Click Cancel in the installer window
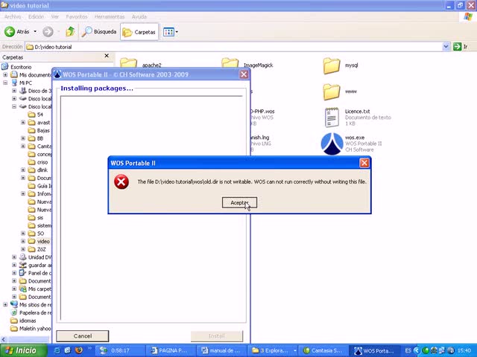This screenshot has height=357, width=477. 83,336
